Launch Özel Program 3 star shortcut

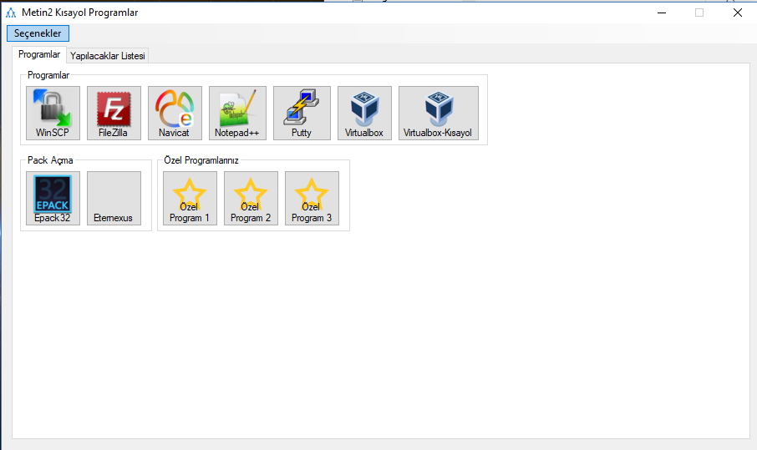(x=312, y=198)
